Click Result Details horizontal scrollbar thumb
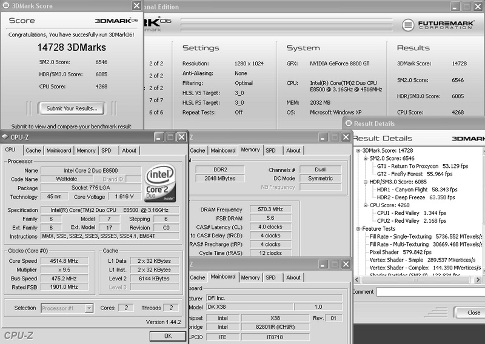 click(415, 280)
